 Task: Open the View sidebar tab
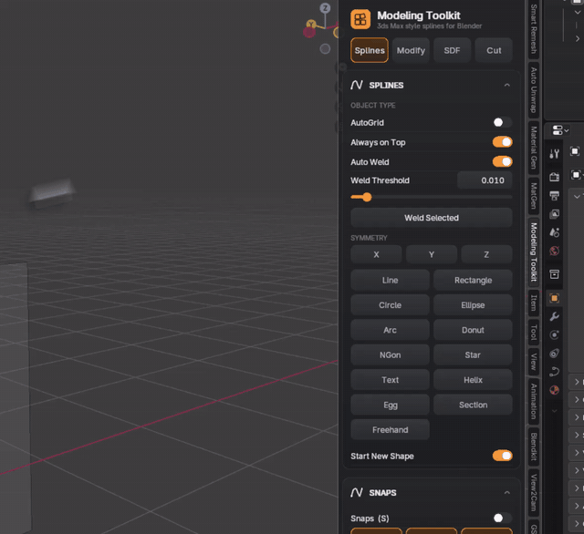tap(534, 362)
